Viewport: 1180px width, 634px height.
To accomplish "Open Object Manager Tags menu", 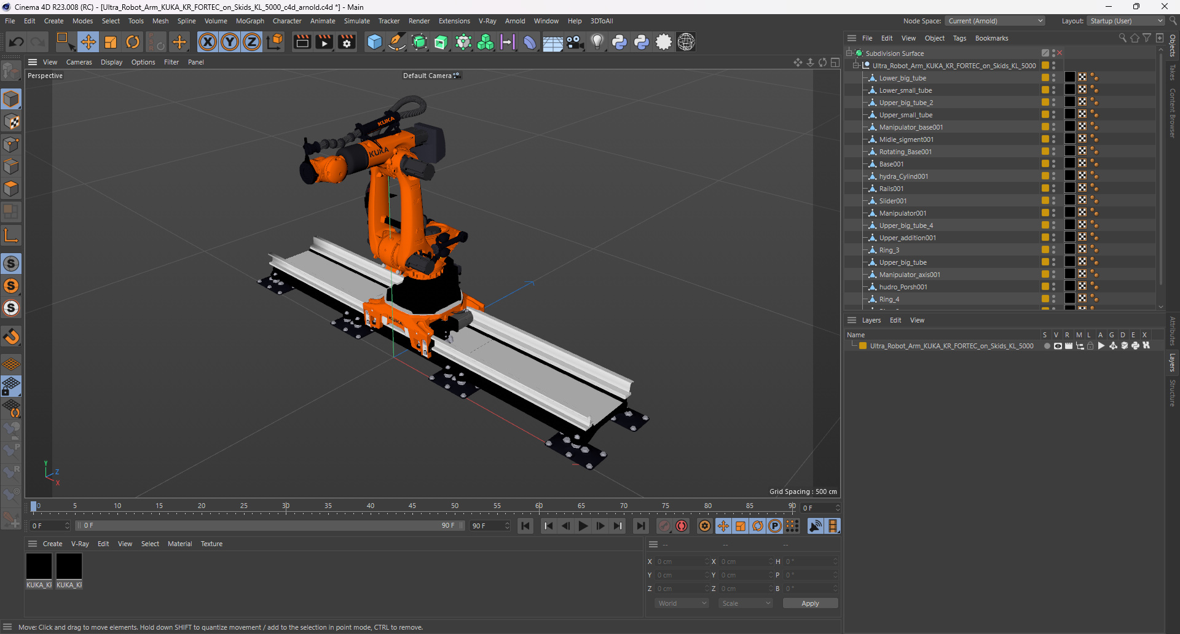I will tap(959, 38).
